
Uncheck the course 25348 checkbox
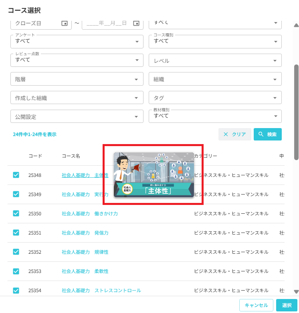(x=16, y=175)
